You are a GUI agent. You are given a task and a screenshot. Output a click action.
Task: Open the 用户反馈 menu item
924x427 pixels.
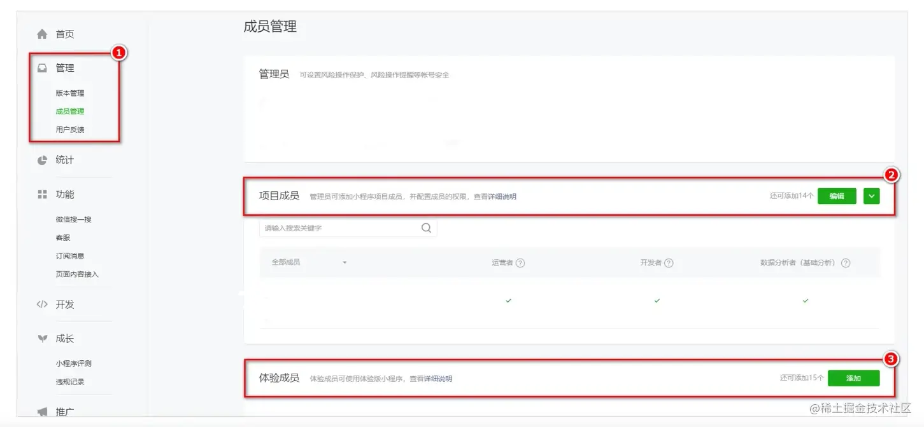(x=69, y=129)
